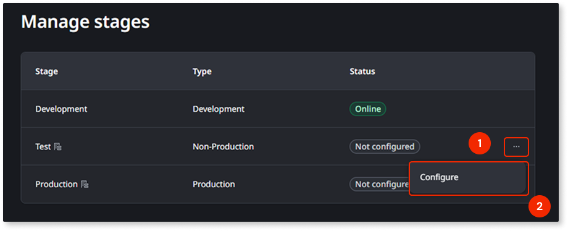Select the Test stage name
Screen dimensions: 568x231
tap(43, 147)
